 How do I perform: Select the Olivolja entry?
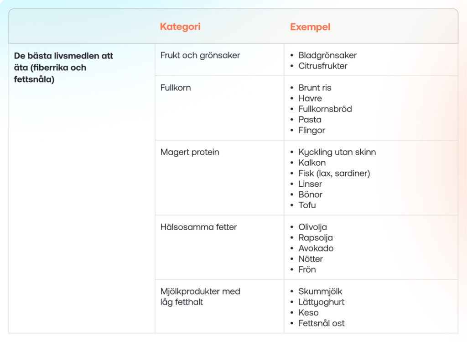(x=312, y=227)
